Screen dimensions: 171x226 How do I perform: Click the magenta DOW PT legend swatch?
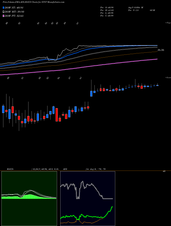point(4,16)
